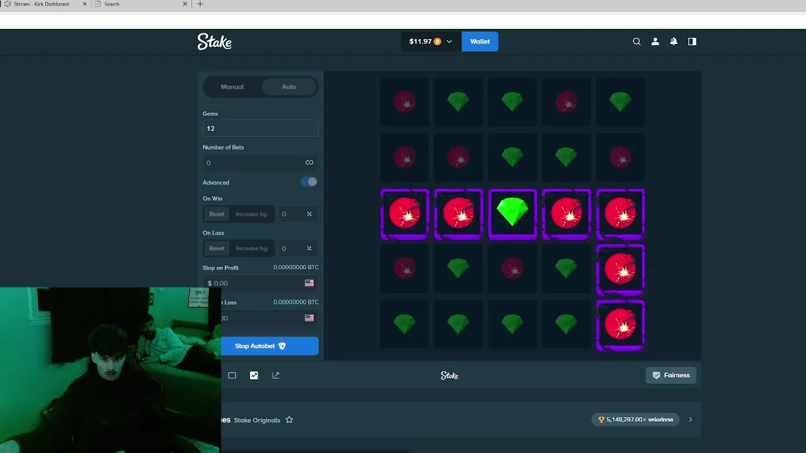
Task: Open the game in popout window icon
Action: tap(276, 376)
